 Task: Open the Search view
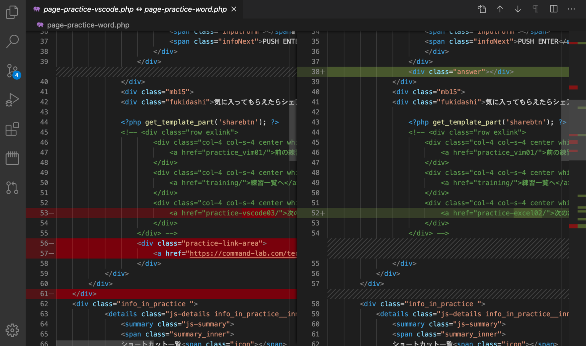pyautogui.click(x=12, y=41)
